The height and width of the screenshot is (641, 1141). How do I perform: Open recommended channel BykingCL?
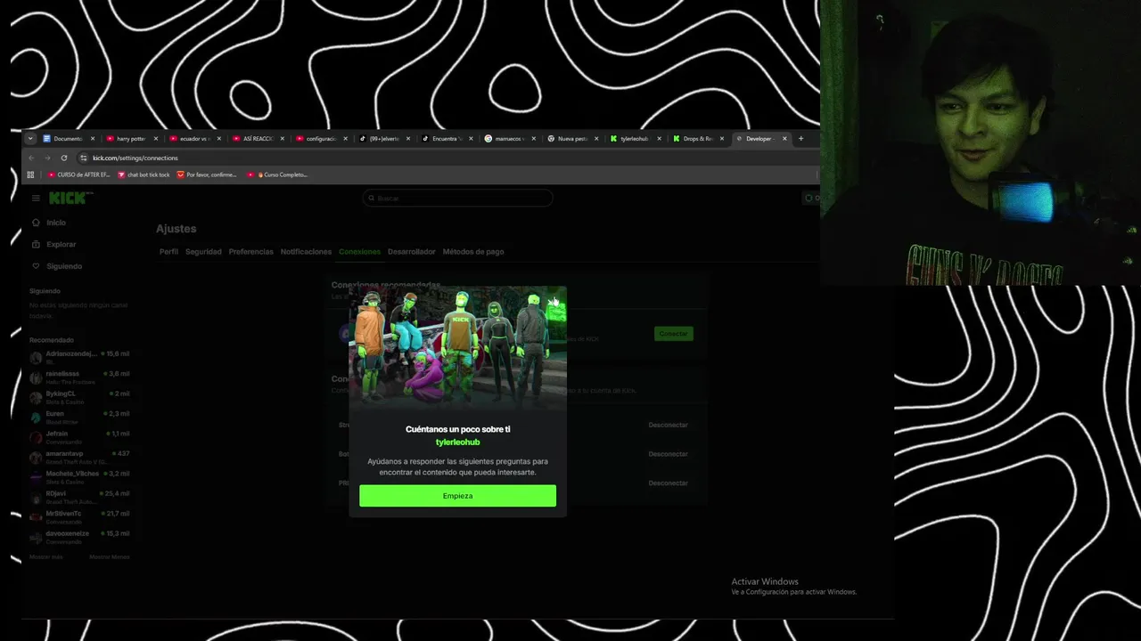point(79,397)
